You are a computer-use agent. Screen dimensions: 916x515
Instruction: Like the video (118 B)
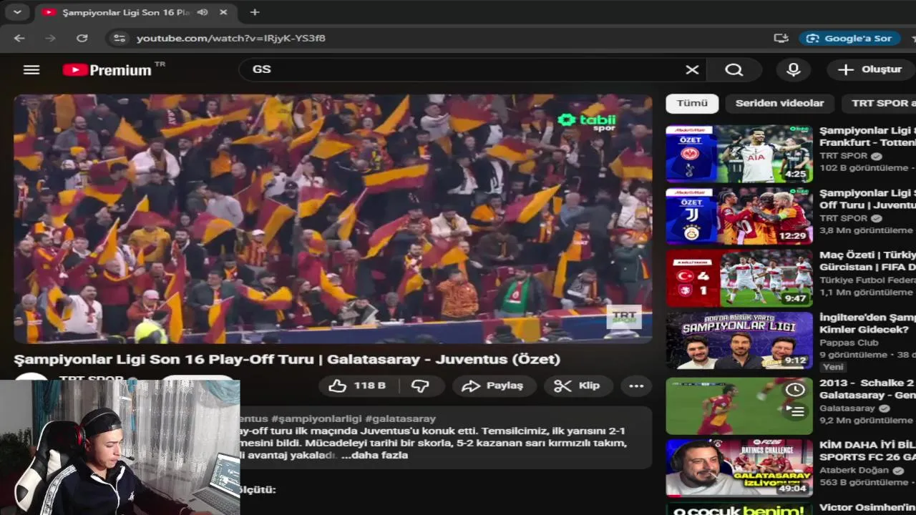click(x=357, y=386)
